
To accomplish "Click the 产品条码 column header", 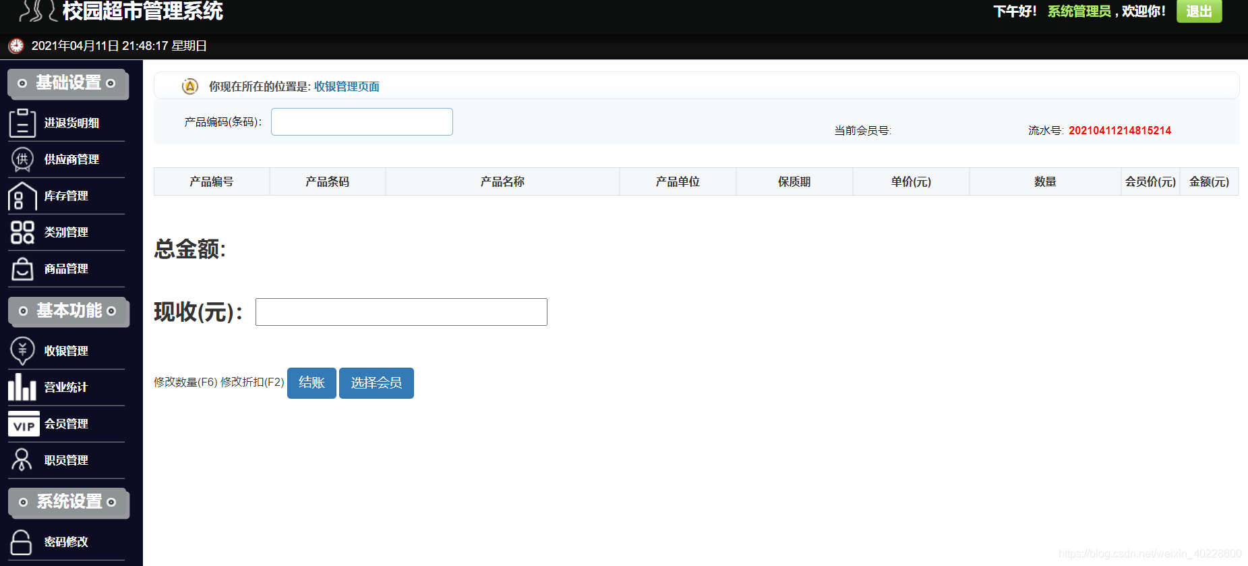I will [x=328, y=181].
